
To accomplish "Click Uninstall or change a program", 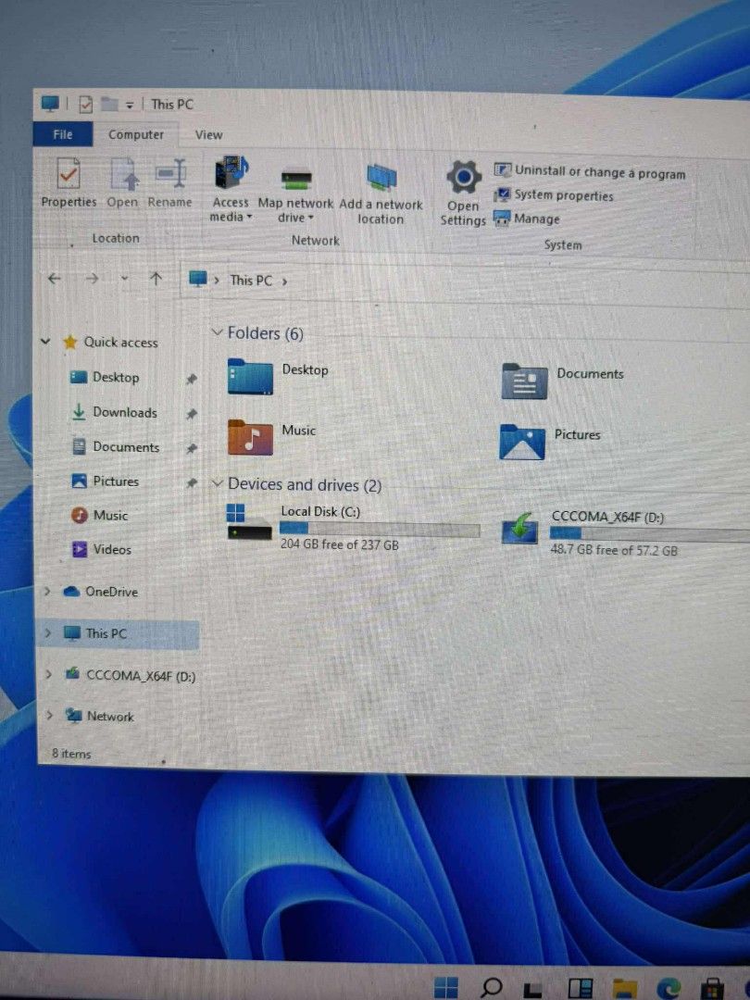I will coord(590,172).
